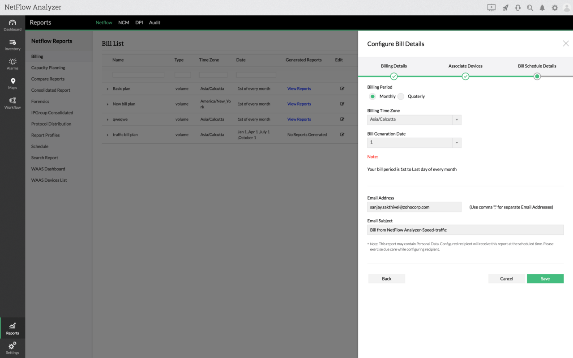Open Maps from the sidebar

click(x=13, y=84)
